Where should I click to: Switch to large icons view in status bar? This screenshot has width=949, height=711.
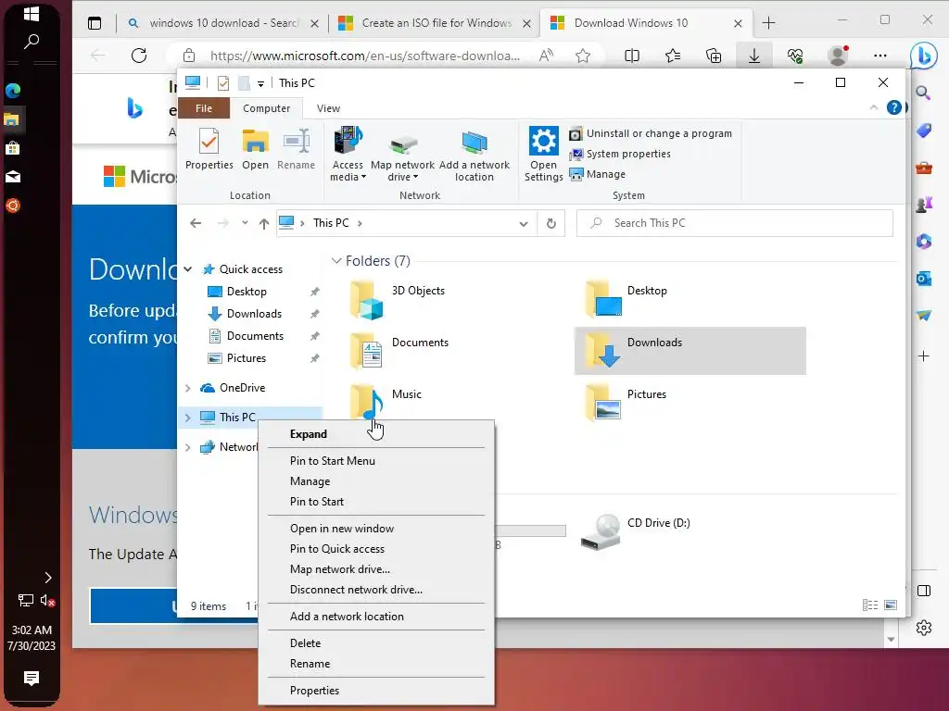[x=891, y=605]
